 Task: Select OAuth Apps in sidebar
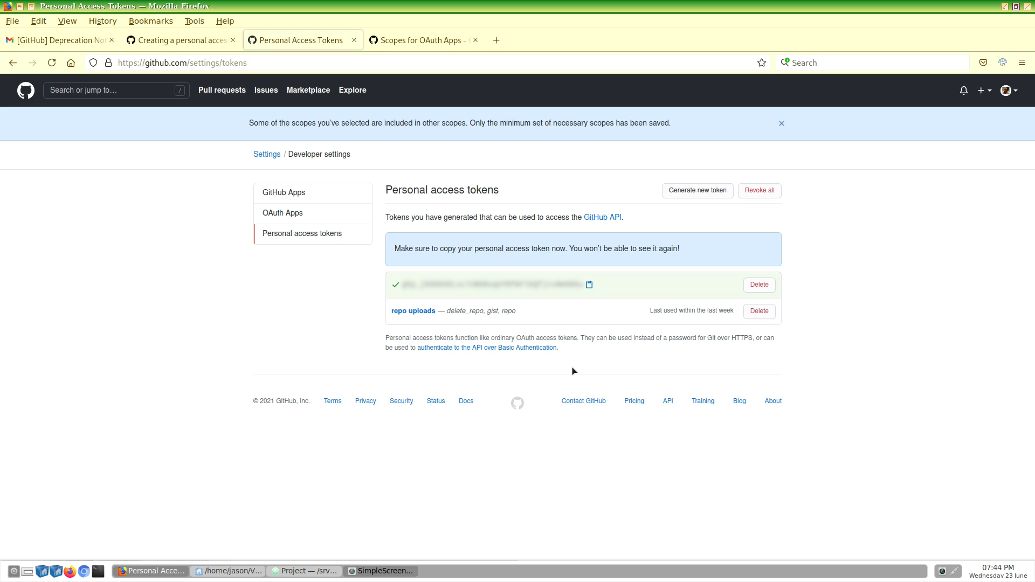tap(313, 213)
